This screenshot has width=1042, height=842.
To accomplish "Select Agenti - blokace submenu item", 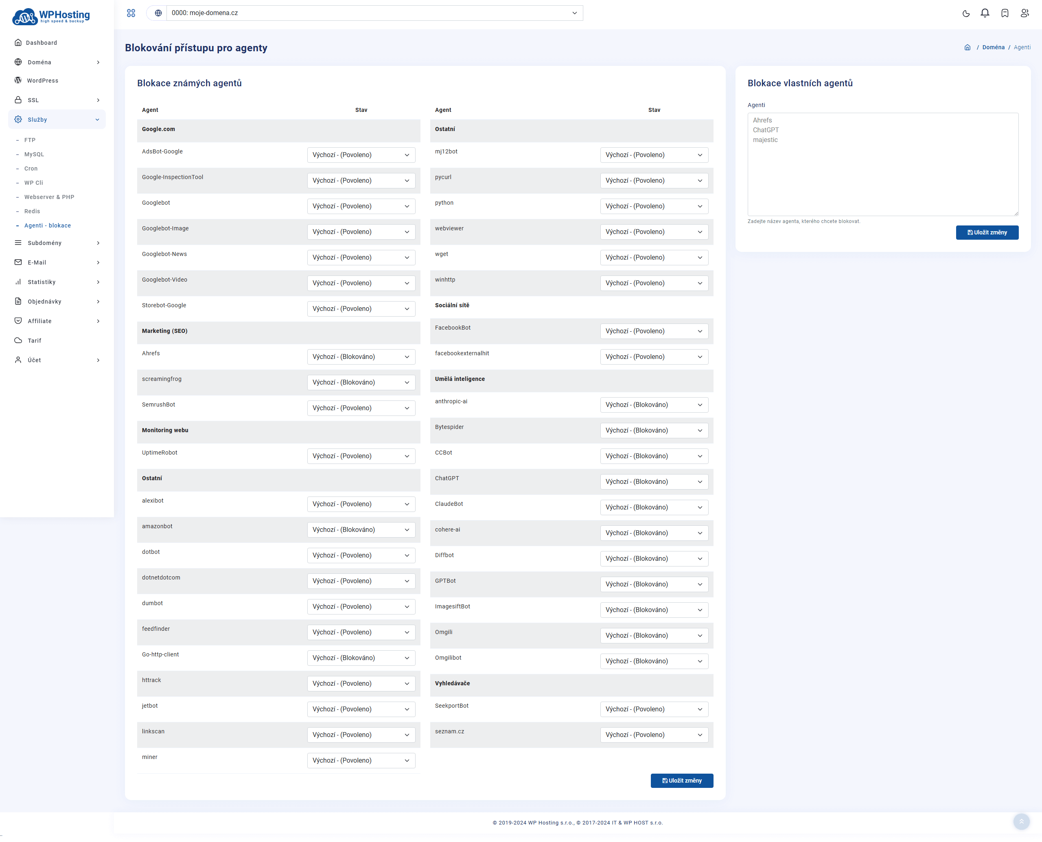I will pyautogui.click(x=48, y=225).
